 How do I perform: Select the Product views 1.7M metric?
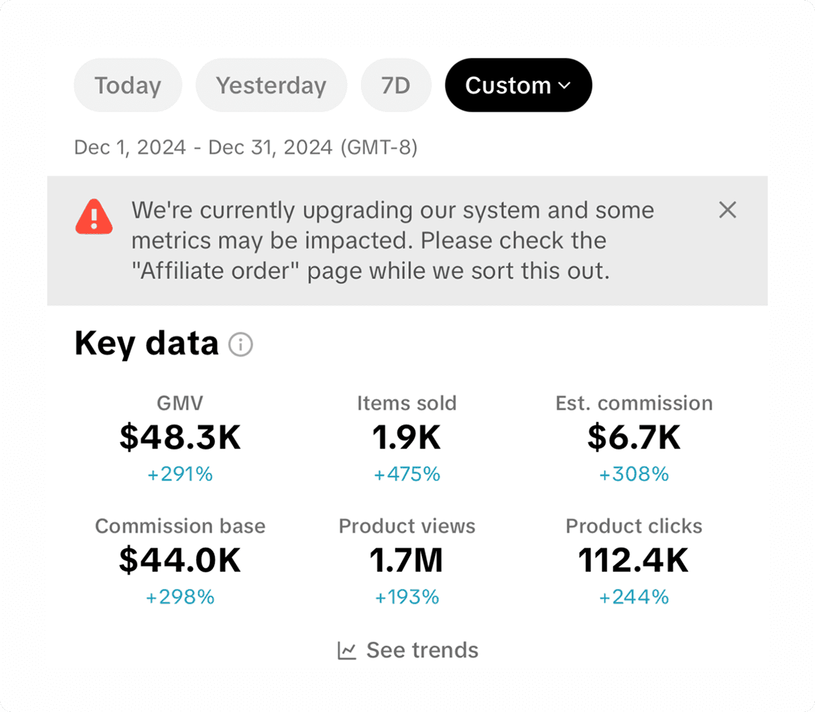(x=407, y=561)
